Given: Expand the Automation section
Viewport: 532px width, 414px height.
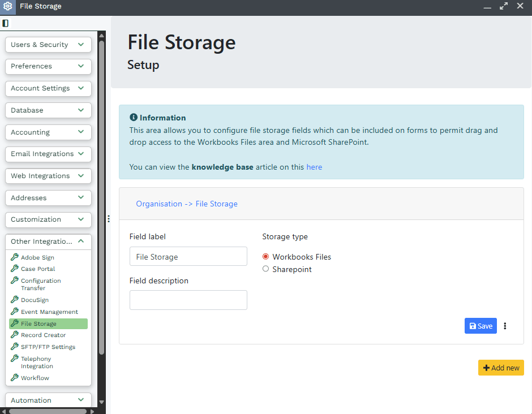Looking at the screenshot, I should pos(48,400).
